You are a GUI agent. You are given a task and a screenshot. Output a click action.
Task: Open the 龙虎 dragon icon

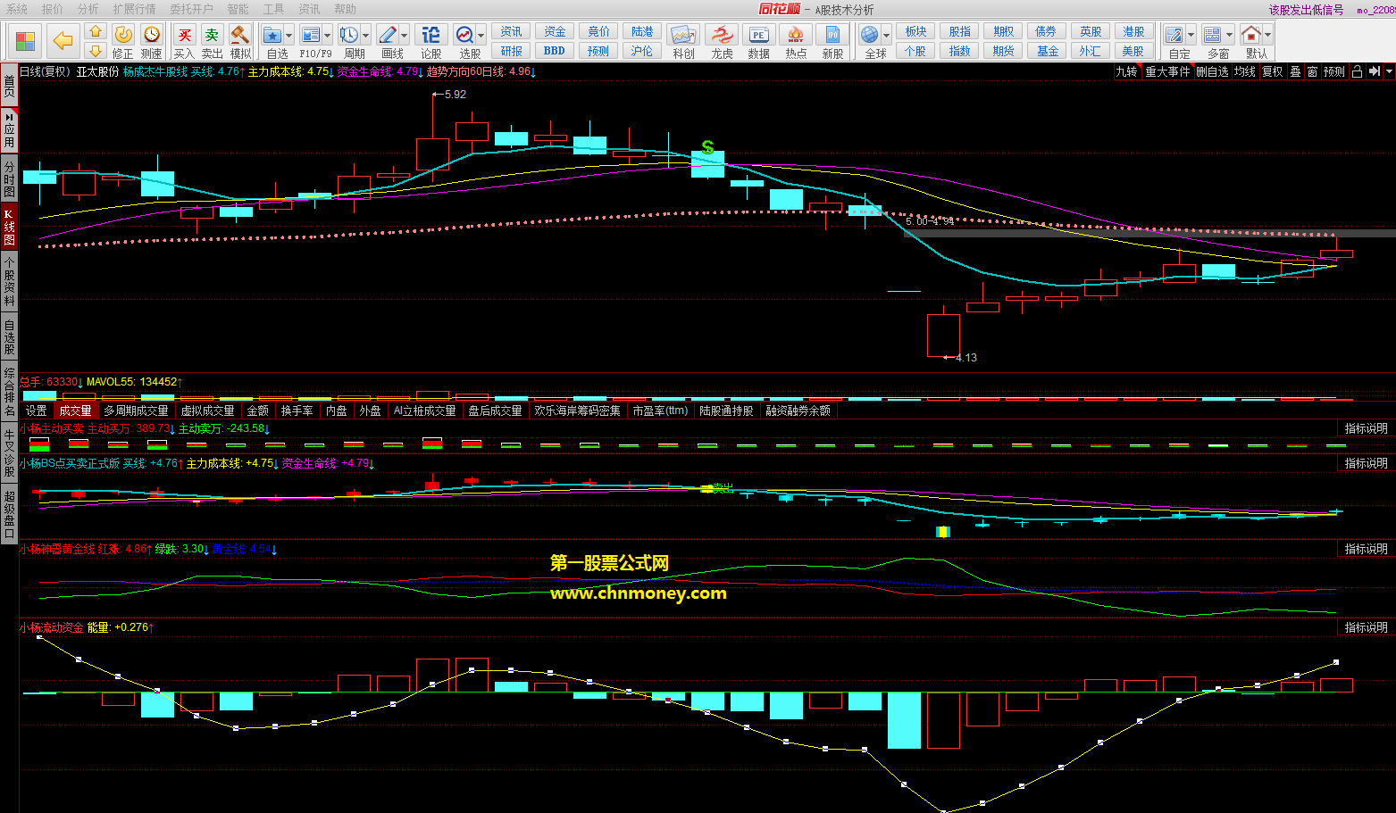point(721,35)
